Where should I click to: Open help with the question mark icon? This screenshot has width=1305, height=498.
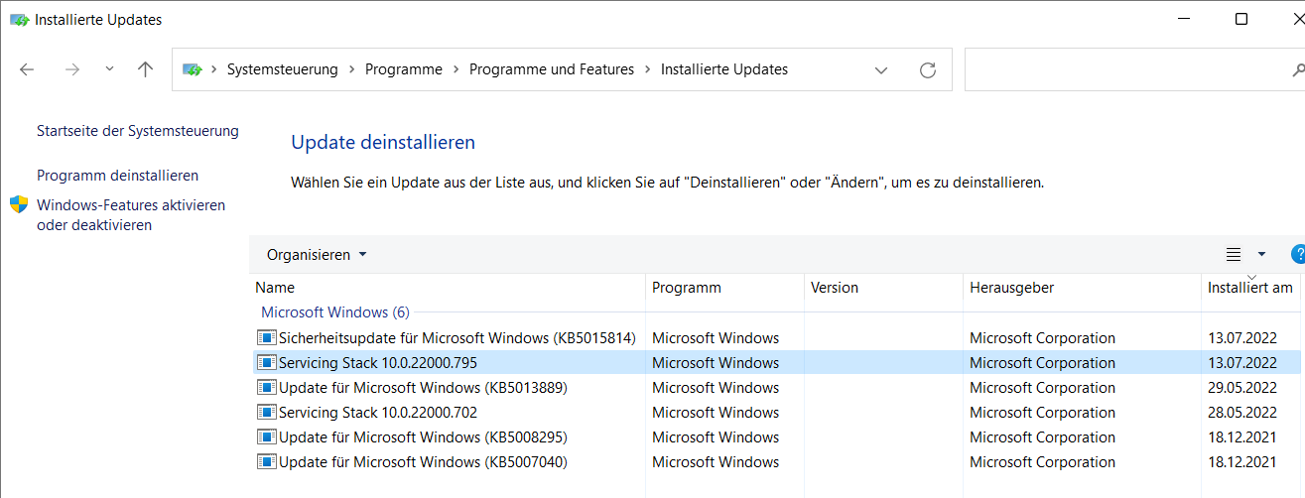1298,255
